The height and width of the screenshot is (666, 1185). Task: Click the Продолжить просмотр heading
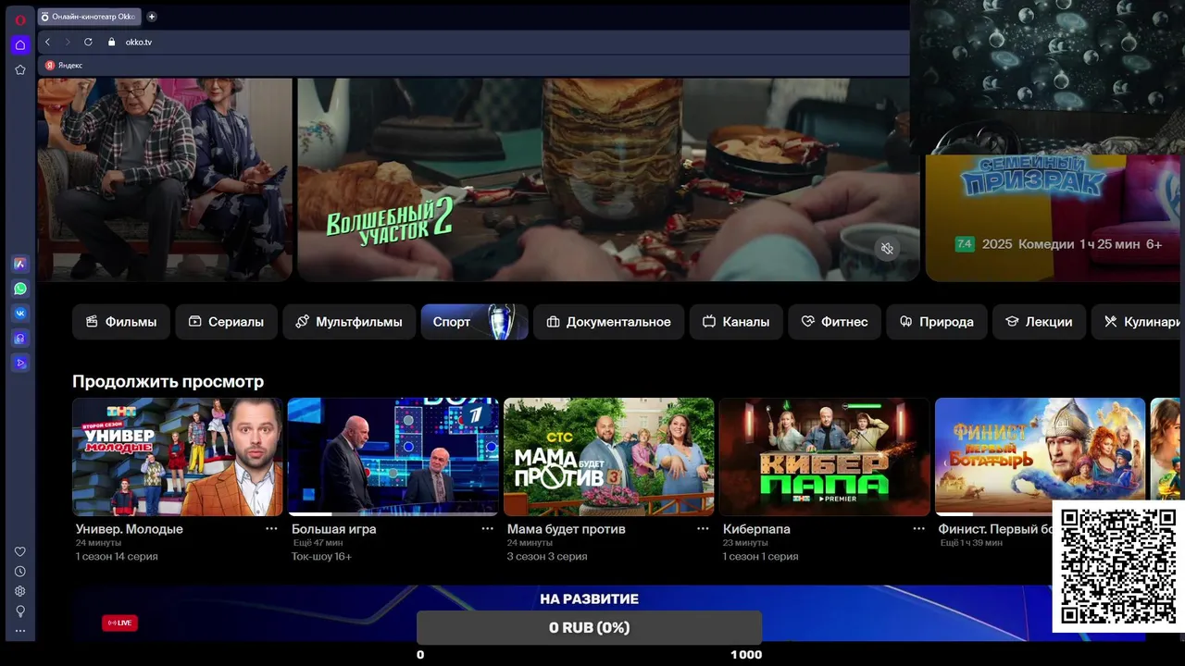(168, 381)
